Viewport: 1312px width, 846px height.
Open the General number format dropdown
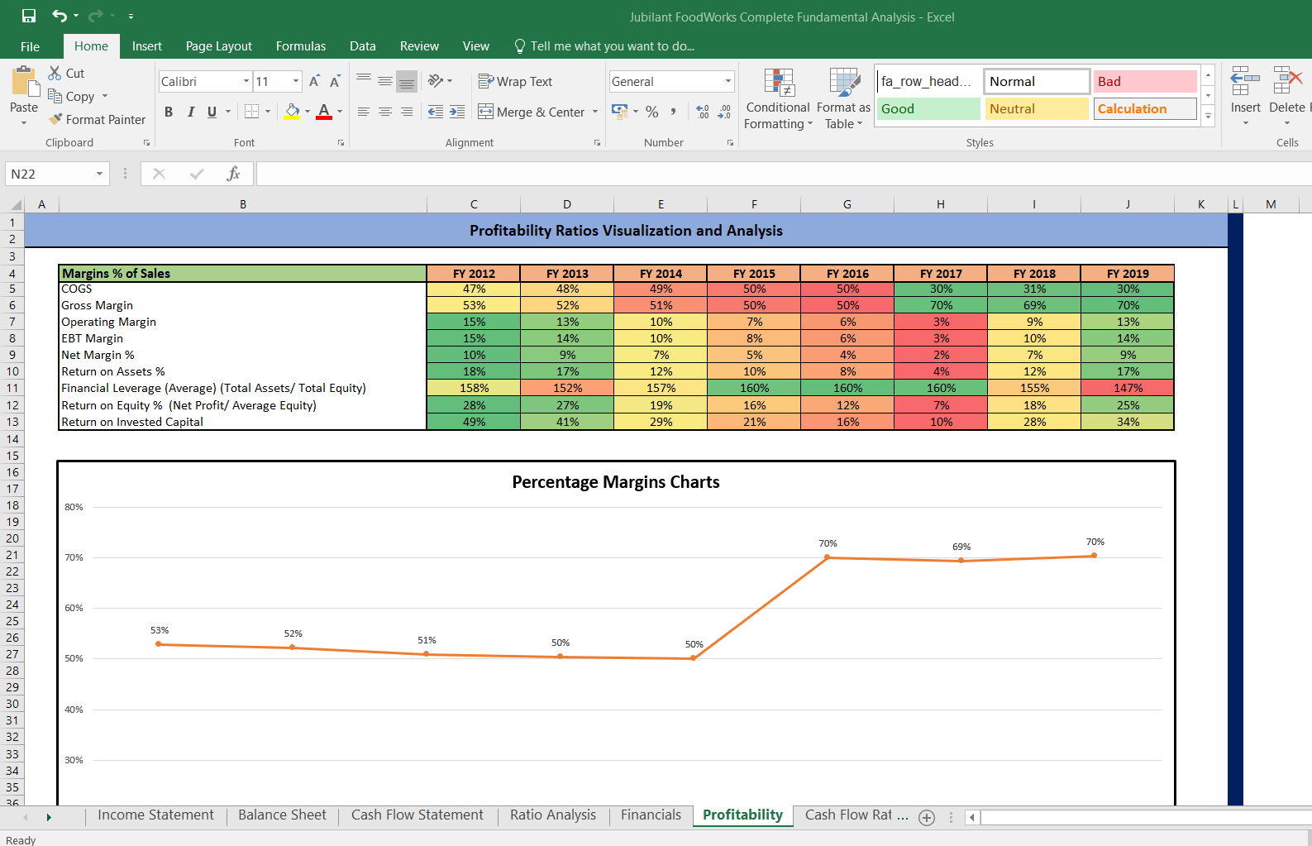point(728,81)
